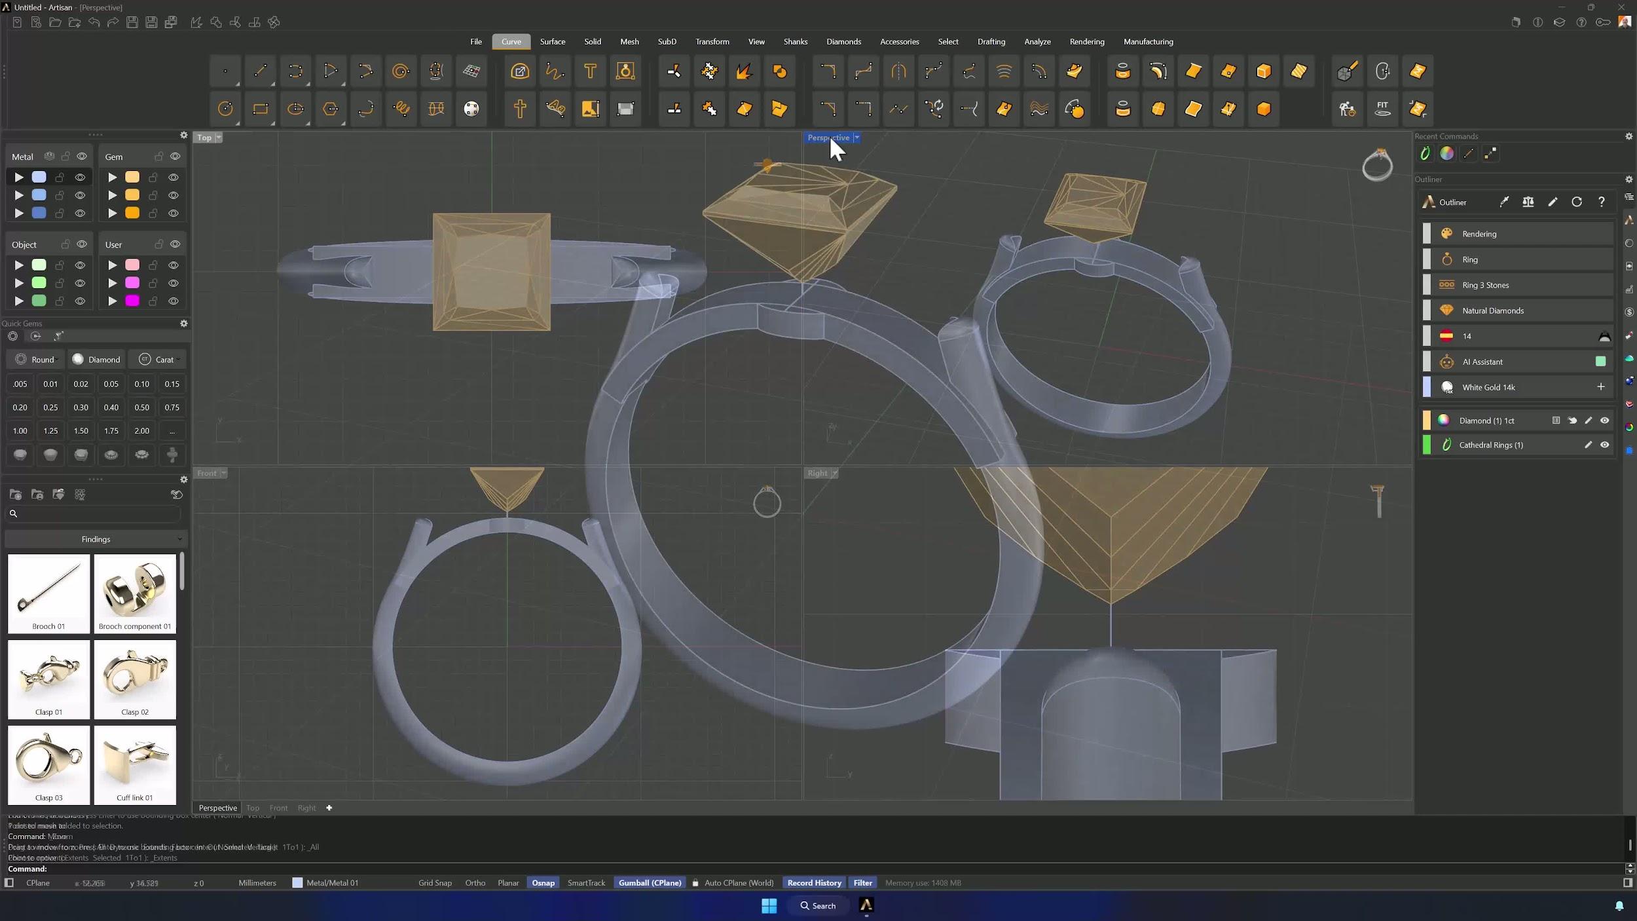Screen dimensions: 1637x921
Task: Click the Undo arrow in title toolbar
Action: [x=94, y=23]
